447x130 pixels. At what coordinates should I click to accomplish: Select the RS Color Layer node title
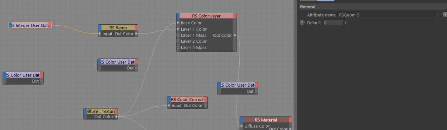click(x=206, y=16)
